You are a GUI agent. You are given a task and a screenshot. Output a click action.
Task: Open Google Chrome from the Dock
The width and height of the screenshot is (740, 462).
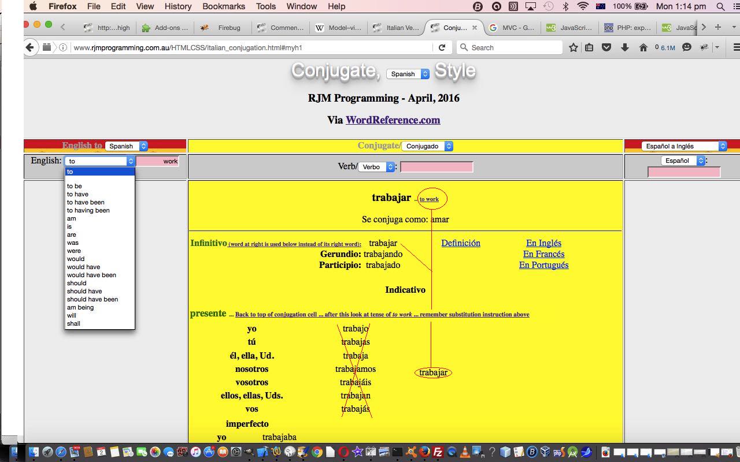tap(316, 452)
